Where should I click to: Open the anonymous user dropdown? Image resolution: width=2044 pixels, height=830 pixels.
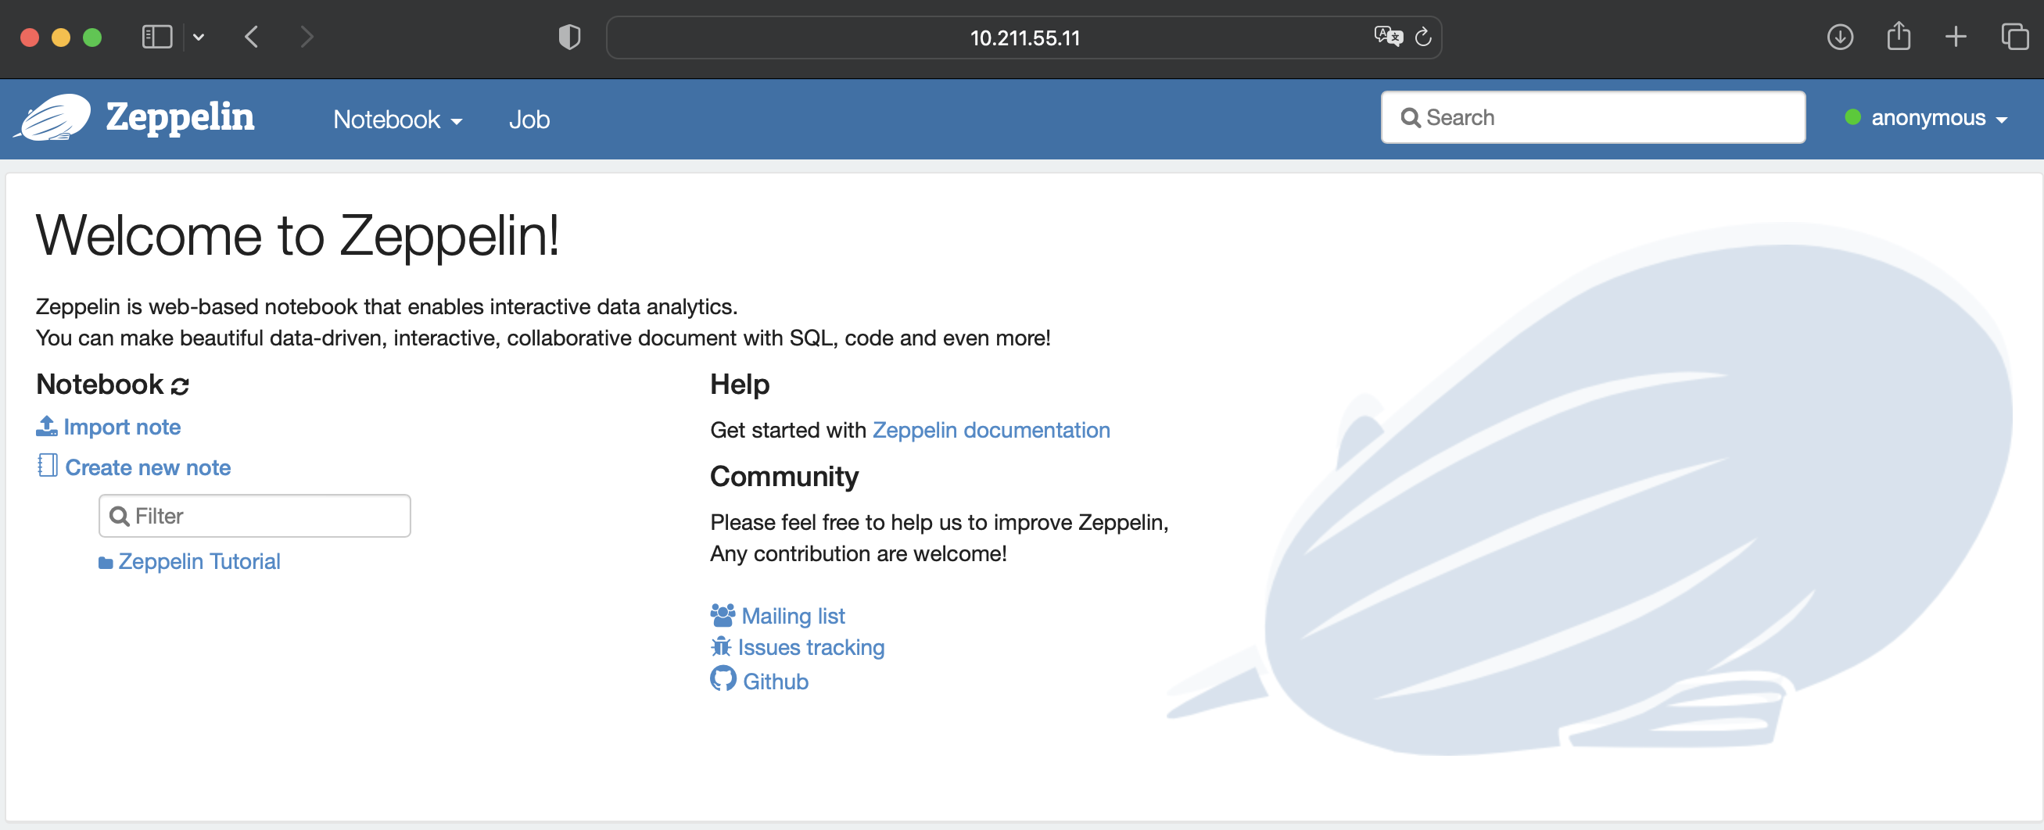[x=1938, y=118]
